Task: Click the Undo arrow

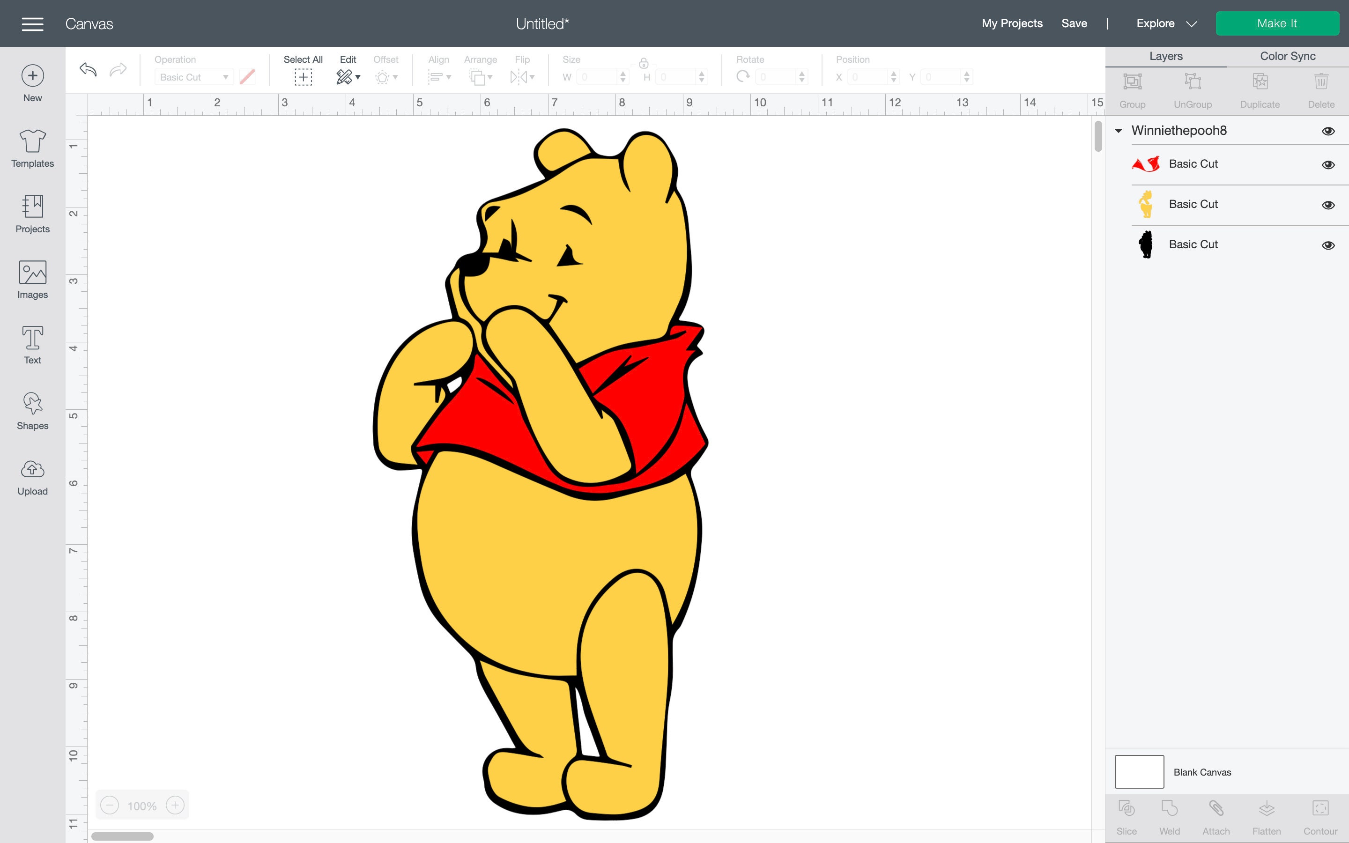Action: click(x=88, y=69)
